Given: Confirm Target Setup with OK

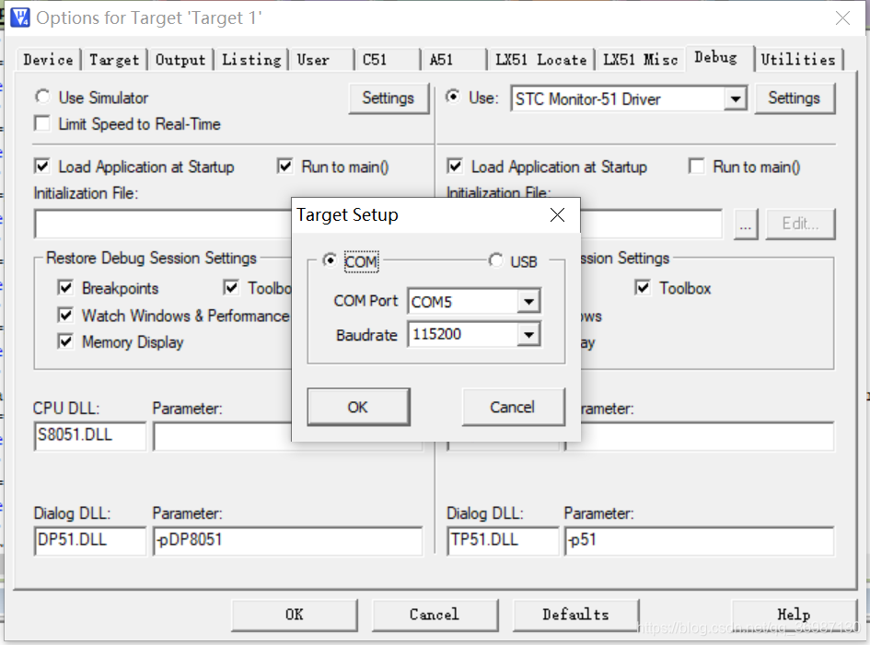Looking at the screenshot, I should 358,407.
